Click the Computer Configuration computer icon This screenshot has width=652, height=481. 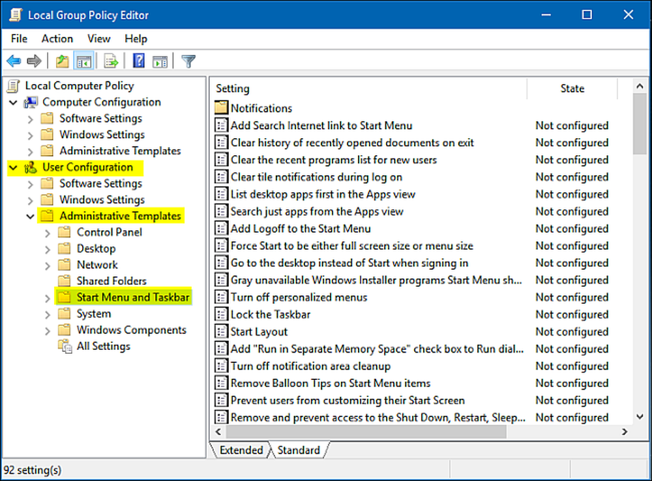[x=31, y=102]
